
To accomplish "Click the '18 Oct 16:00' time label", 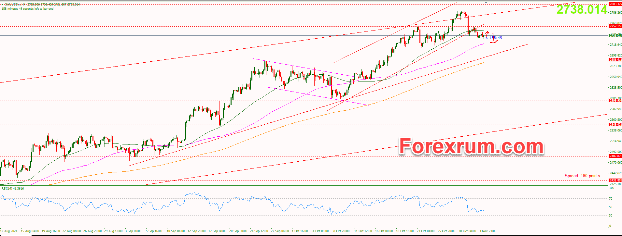I will pyautogui.click(x=405, y=231).
